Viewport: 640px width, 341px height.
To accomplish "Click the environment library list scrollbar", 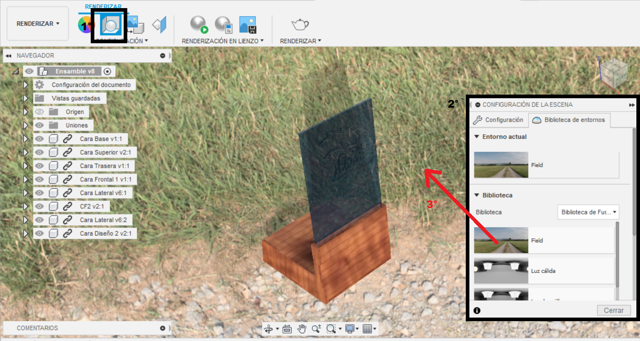I will pos(617,255).
